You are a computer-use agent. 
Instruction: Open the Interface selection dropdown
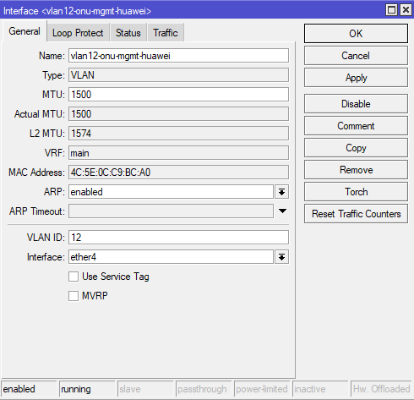pos(281,257)
